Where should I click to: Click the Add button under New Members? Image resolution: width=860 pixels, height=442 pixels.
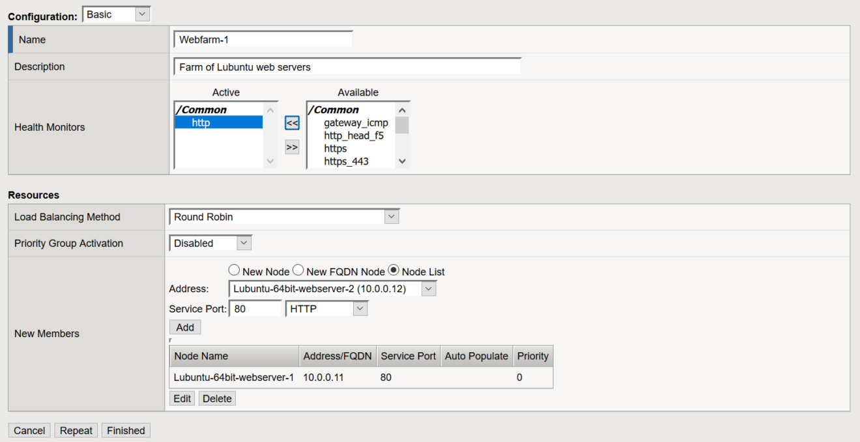(184, 327)
